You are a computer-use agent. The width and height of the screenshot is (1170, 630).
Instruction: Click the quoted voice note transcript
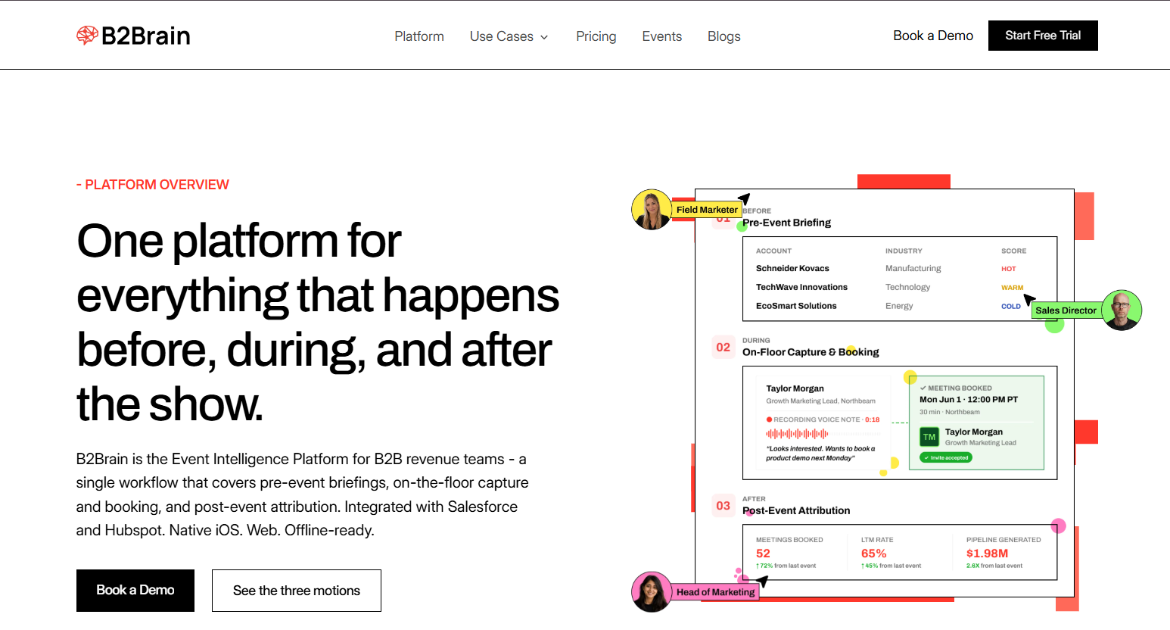pyautogui.click(x=820, y=453)
